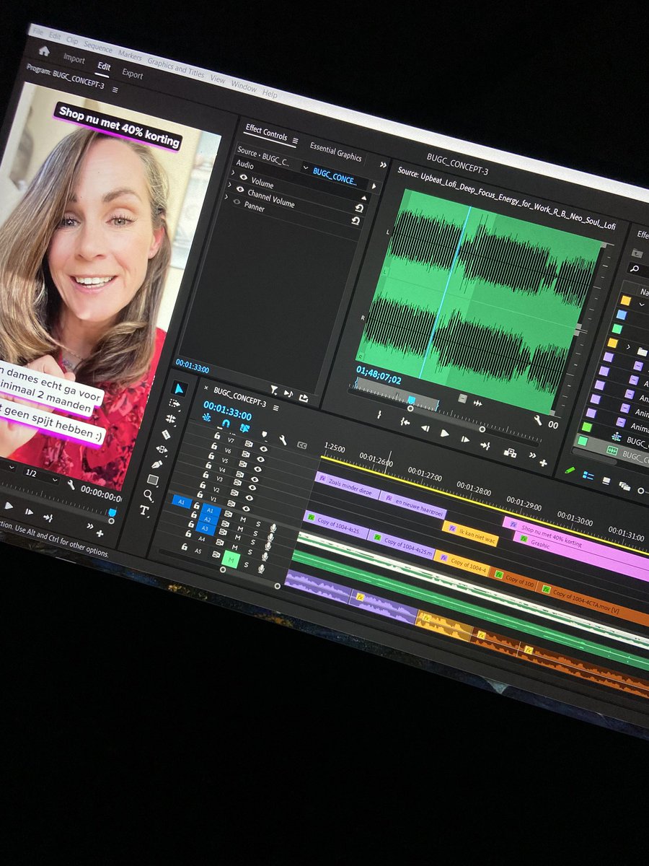The width and height of the screenshot is (649, 866).
Task: Open Source monitor Button Editor plus
Action: tap(543, 463)
